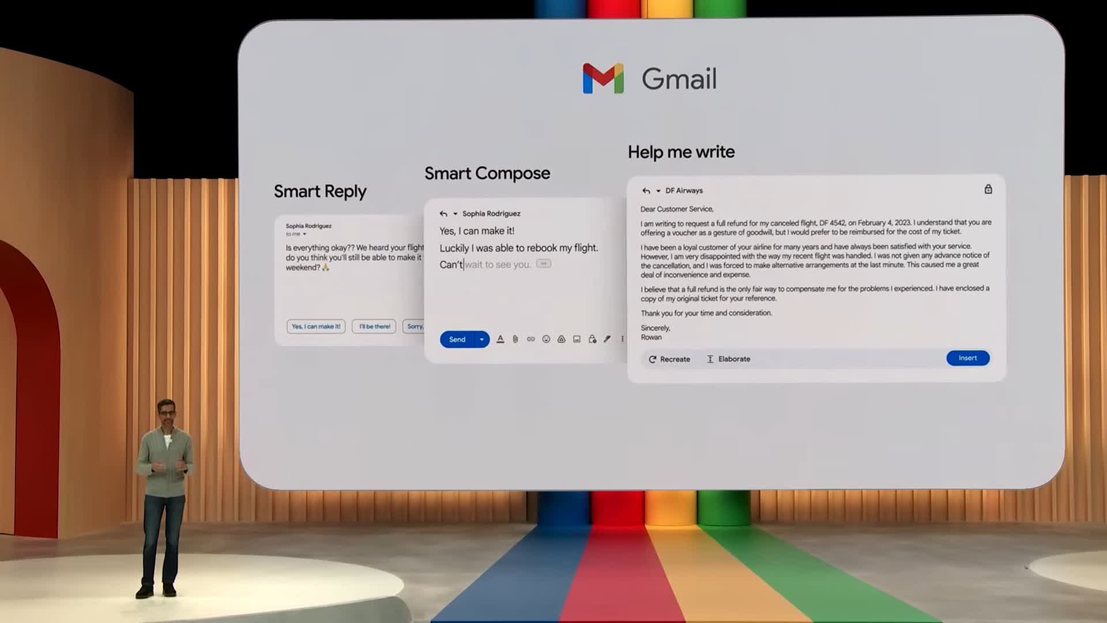Click the lock icon in Help me write panel
Image resolution: width=1107 pixels, height=623 pixels.
click(988, 189)
